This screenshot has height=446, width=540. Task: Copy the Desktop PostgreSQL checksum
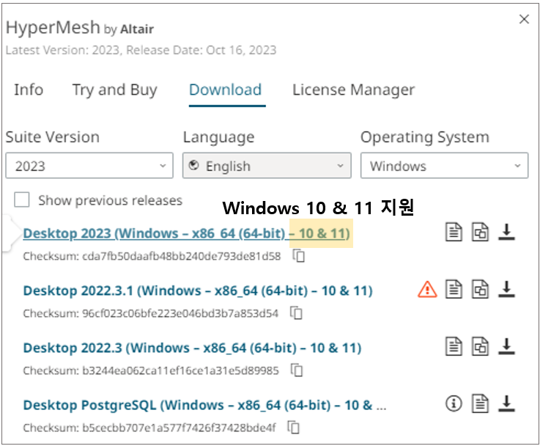(x=293, y=428)
